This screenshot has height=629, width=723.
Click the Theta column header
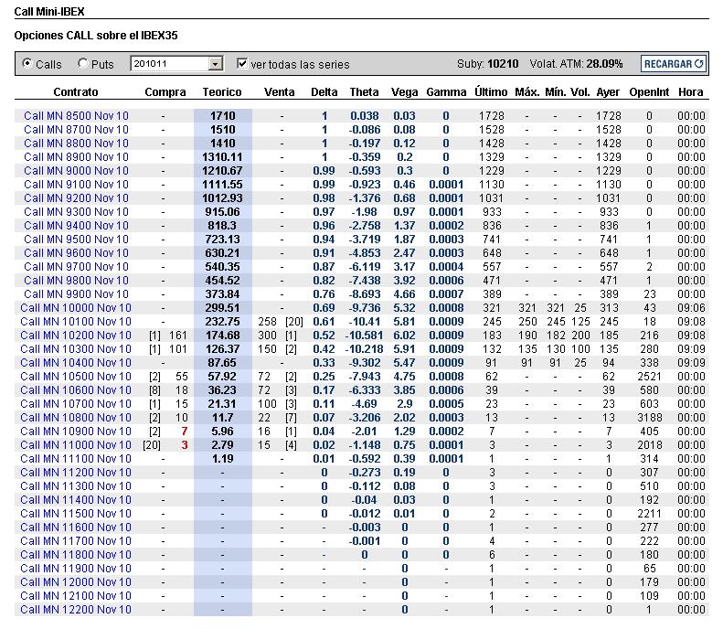pos(365,91)
